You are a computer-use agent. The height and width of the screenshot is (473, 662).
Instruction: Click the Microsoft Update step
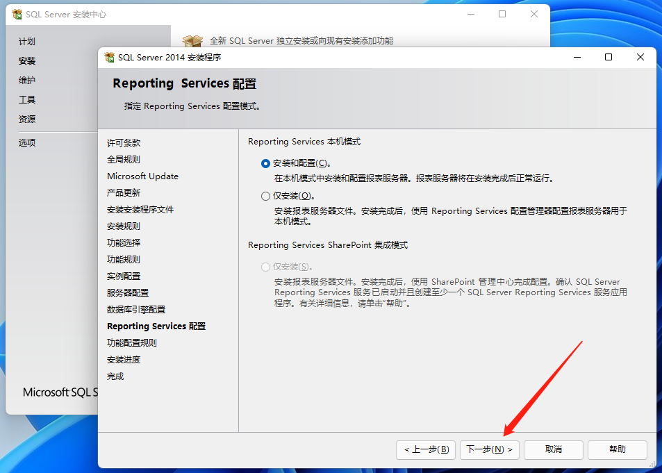tap(142, 176)
